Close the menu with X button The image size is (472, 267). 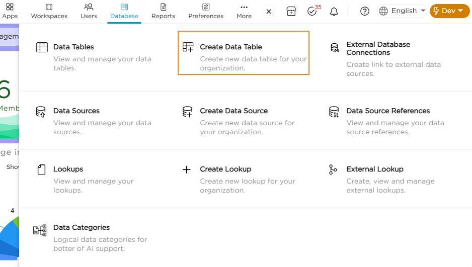(x=269, y=11)
